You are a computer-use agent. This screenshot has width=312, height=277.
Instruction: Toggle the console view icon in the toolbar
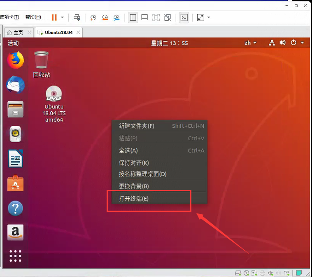[184, 18]
